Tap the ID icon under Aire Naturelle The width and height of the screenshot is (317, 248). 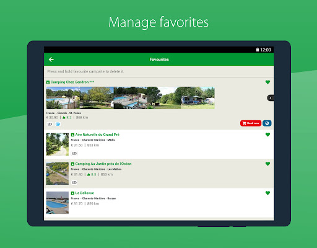click(x=74, y=153)
